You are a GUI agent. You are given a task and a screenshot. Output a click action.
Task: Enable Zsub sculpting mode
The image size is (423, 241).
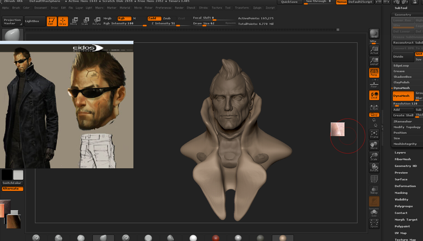click(x=169, y=18)
